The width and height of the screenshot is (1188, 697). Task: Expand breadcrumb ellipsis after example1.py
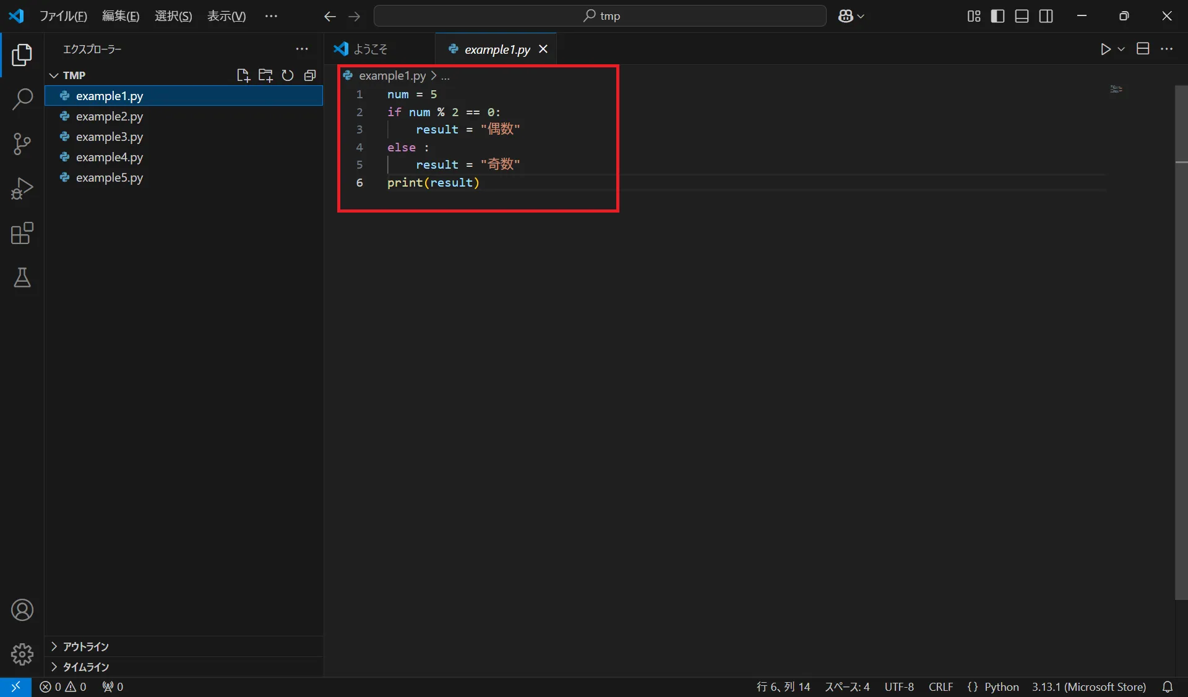pyautogui.click(x=445, y=76)
